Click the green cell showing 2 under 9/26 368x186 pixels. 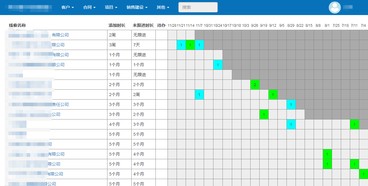point(255,85)
